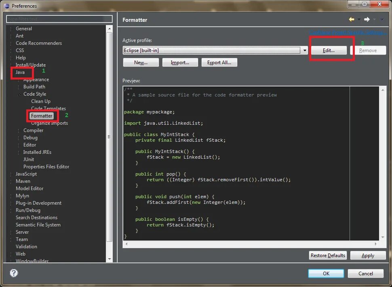This screenshot has width=392, height=287.
Task: Open the back history dropdown arrow
Action: [359, 19]
